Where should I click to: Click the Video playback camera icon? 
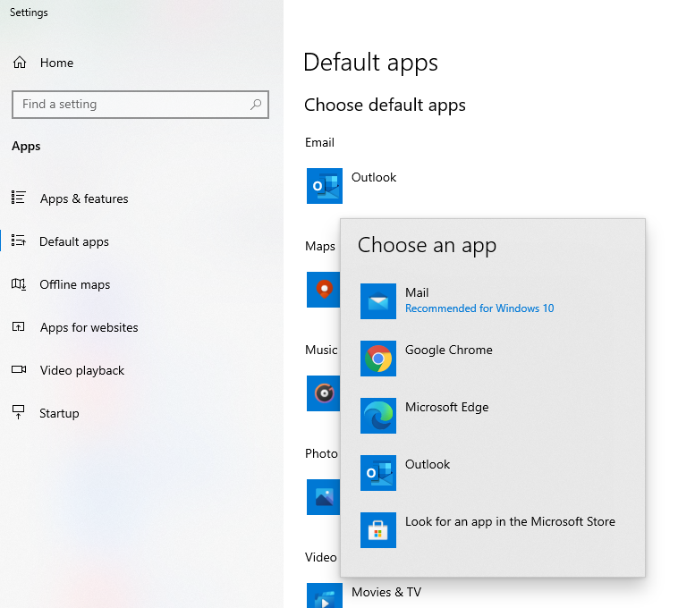[x=19, y=369]
